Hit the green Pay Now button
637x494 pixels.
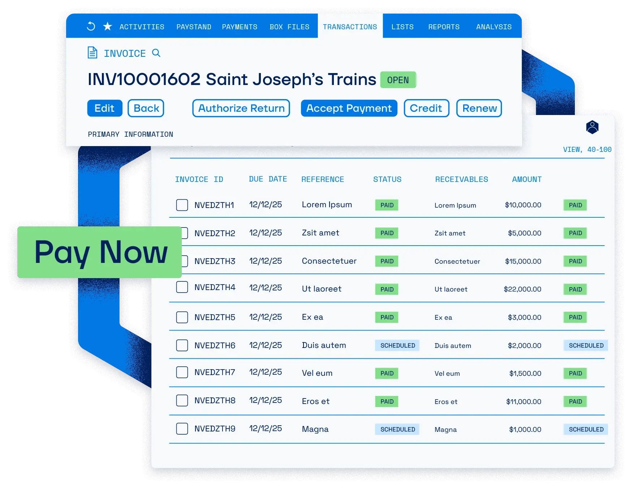click(x=100, y=252)
